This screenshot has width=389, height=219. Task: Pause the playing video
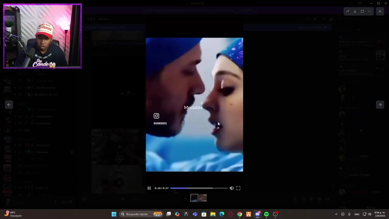pyautogui.click(x=149, y=188)
